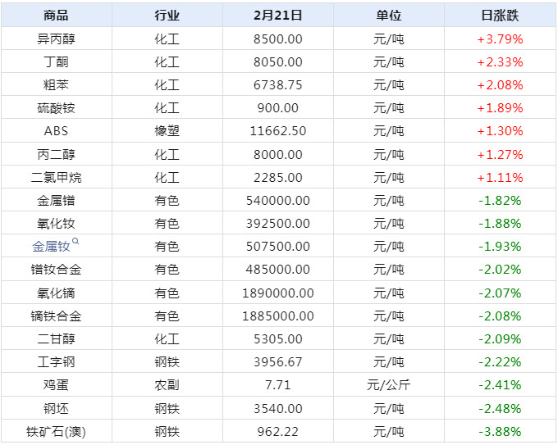
Task: Click the 日涨跌 column header
Action: [500, 15]
